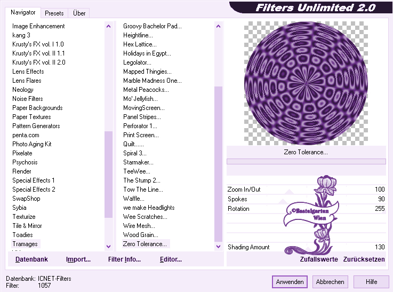Screen dimensions: 393x292
Task: Select the Image Enhancement category
Action: click(x=38, y=26)
